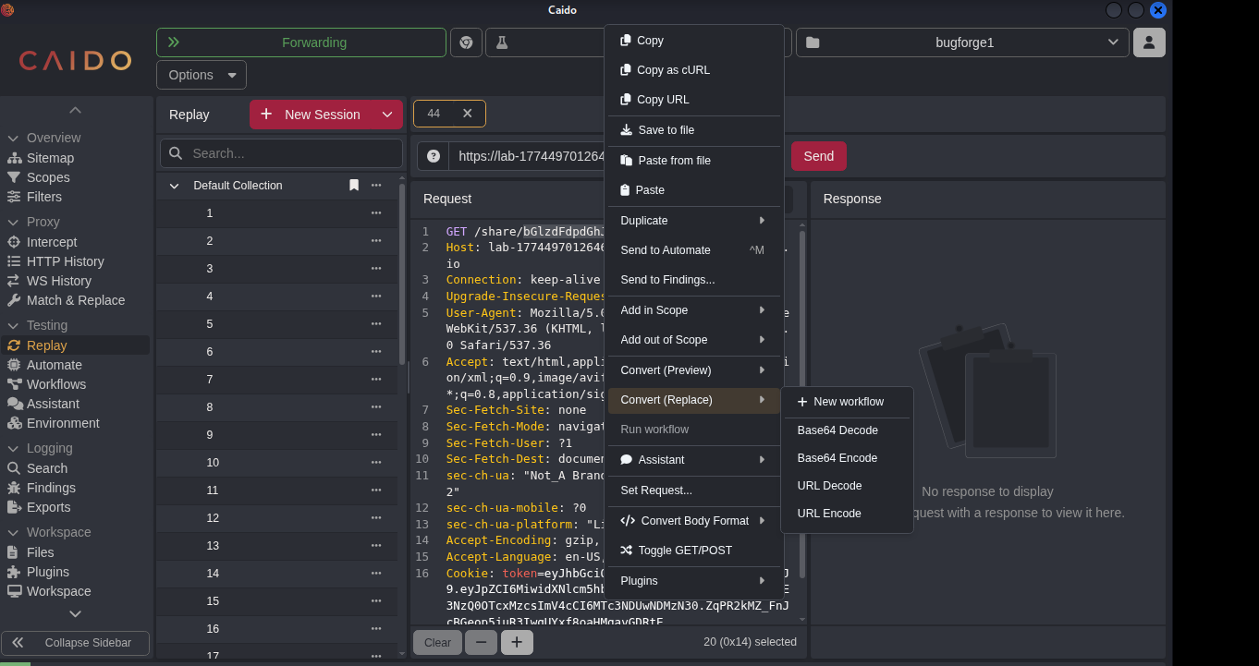
Task: Collapse the Default Collection tree
Action: tap(174, 186)
